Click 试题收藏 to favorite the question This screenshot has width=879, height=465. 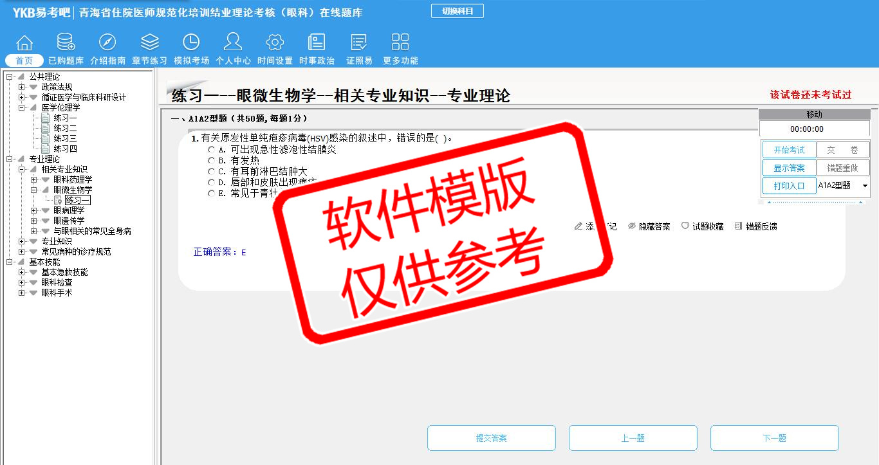(703, 226)
